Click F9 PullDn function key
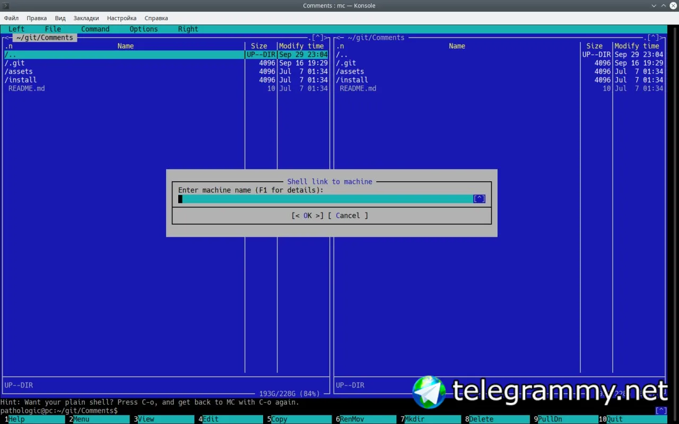 [x=565, y=419]
